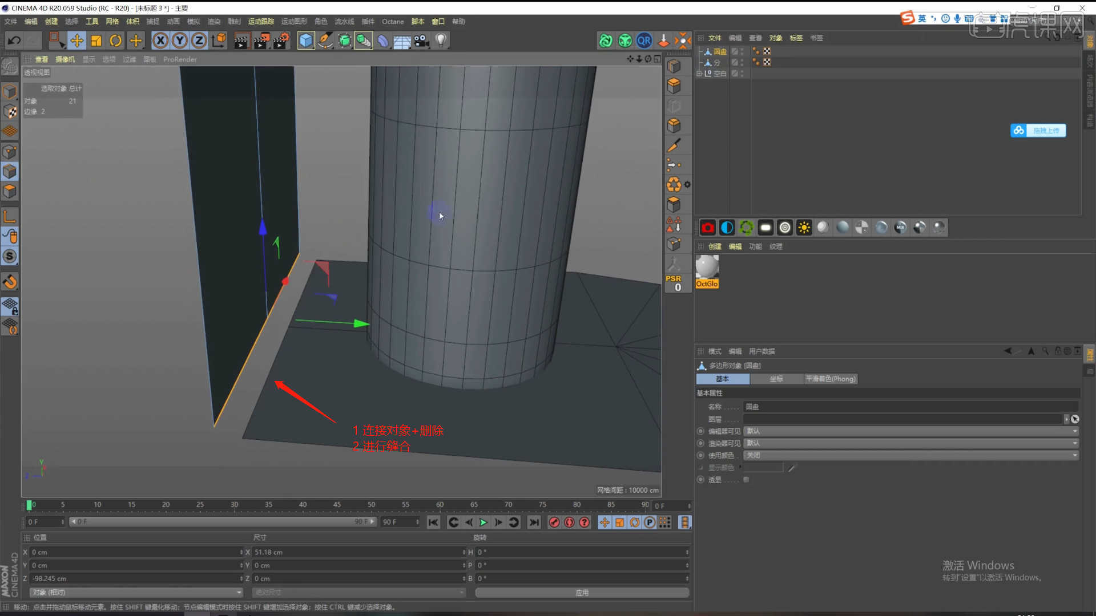1096x616 pixels.
Task: Select the Scale tool in toolbar
Action: tap(96, 40)
